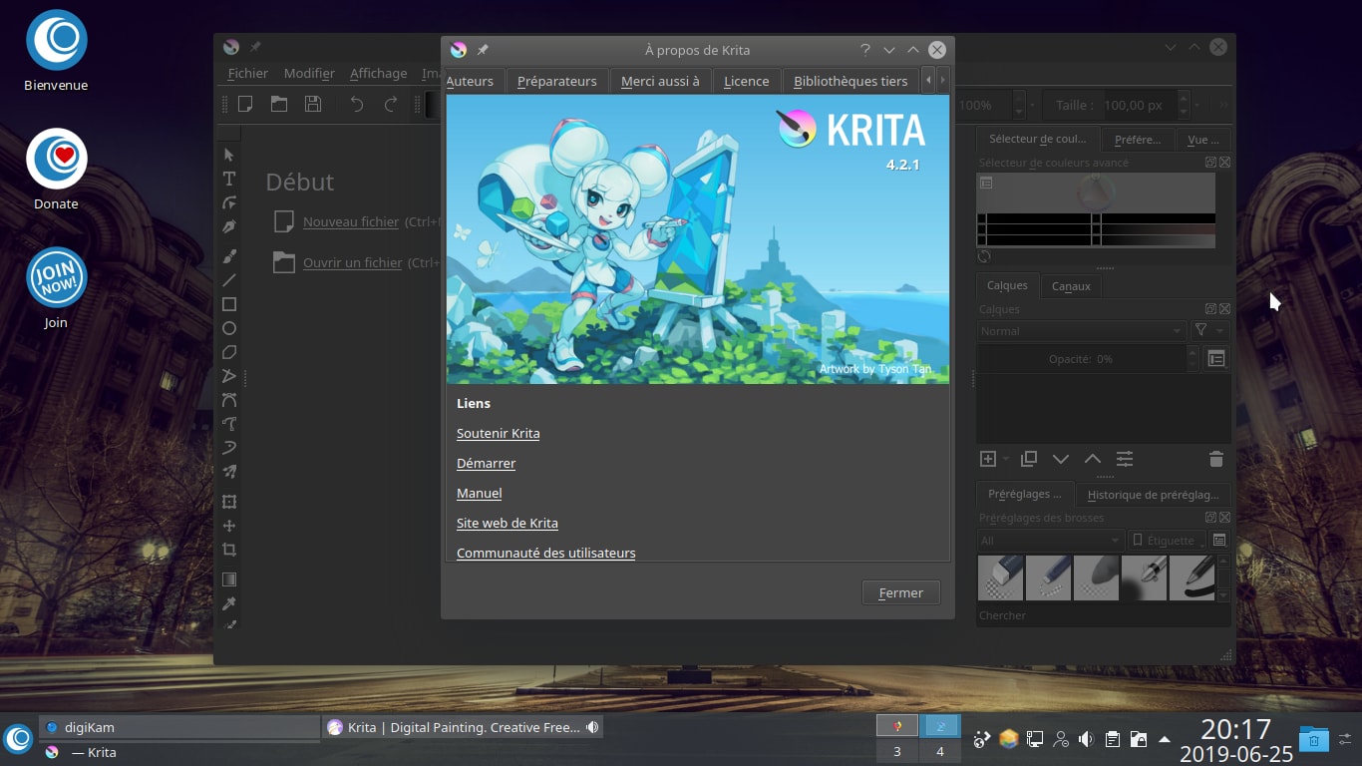The image size is (1362, 766).
Task: Open the Étiquette dropdown button
Action: 1166,541
